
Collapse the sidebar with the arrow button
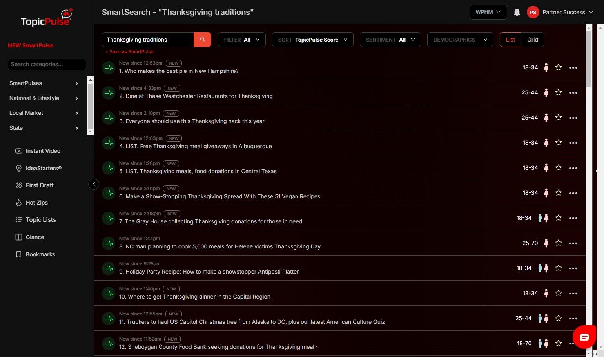point(94,184)
